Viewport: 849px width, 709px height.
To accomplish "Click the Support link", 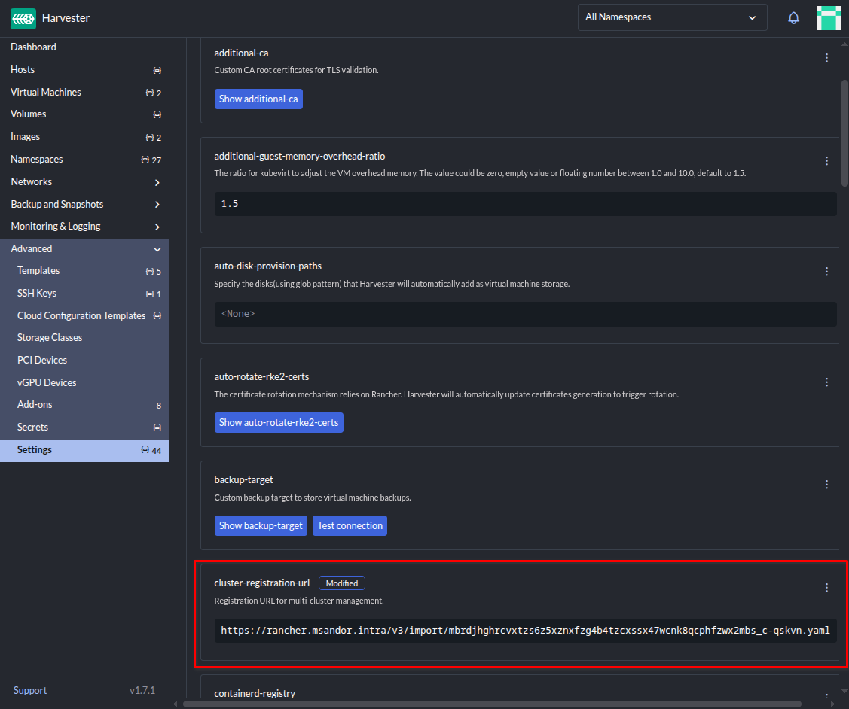I will [30, 691].
